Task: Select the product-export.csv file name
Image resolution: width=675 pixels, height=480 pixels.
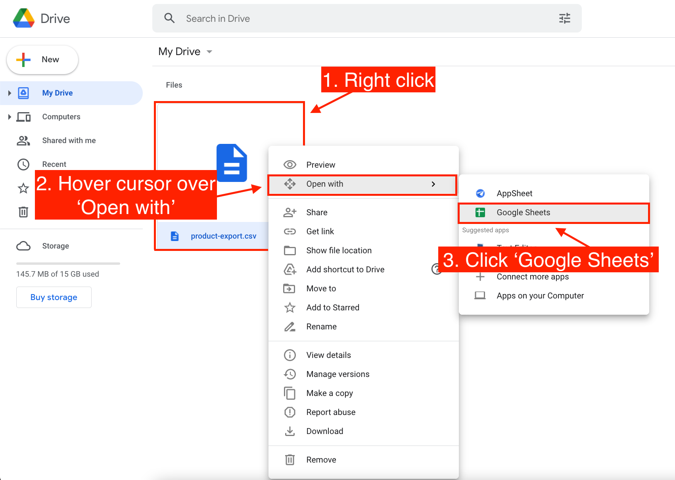Action: point(224,236)
